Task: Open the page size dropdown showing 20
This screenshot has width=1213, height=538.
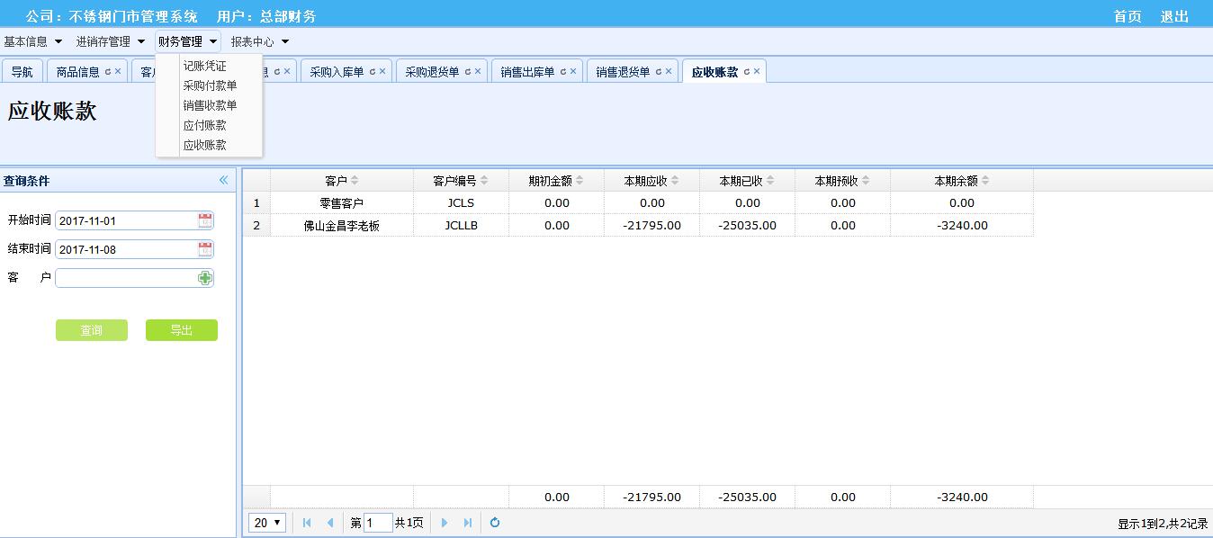Action: pos(267,523)
